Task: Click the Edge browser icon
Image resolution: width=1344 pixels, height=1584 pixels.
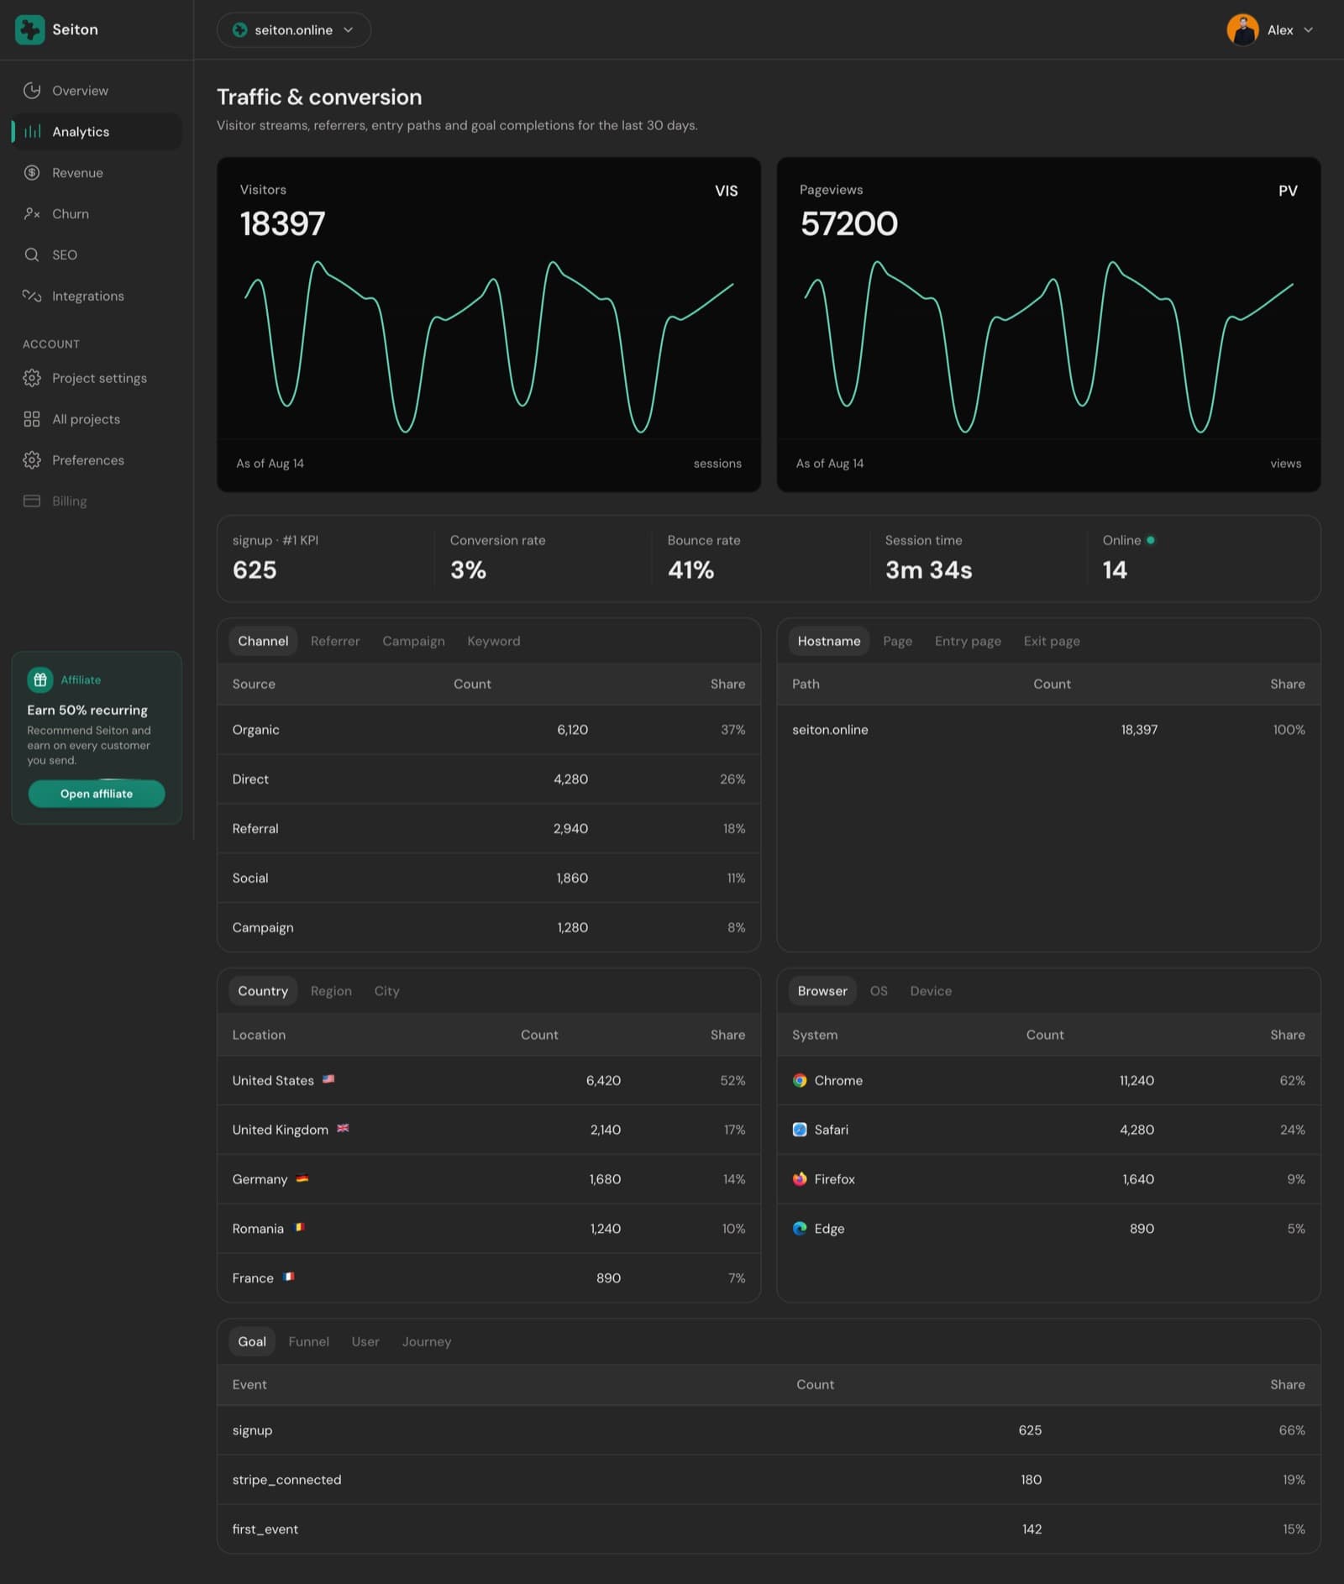Action: tap(799, 1230)
